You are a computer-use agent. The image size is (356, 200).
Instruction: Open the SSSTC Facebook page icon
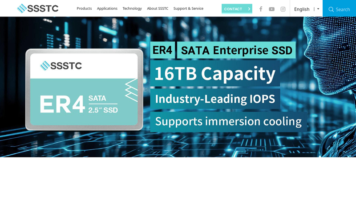click(x=261, y=9)
